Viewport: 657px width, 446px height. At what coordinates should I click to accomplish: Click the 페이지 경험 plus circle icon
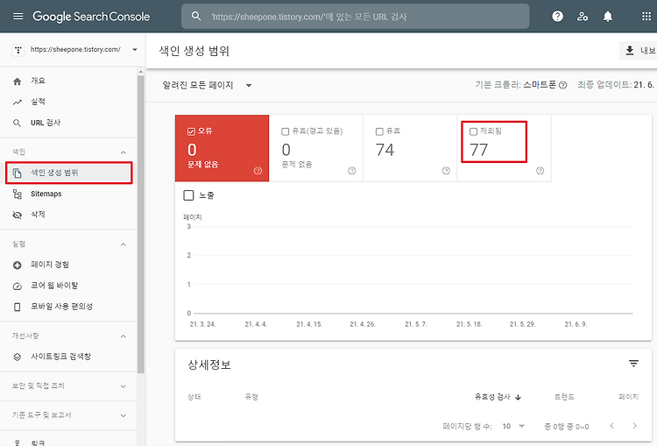(x=18, y=265)
